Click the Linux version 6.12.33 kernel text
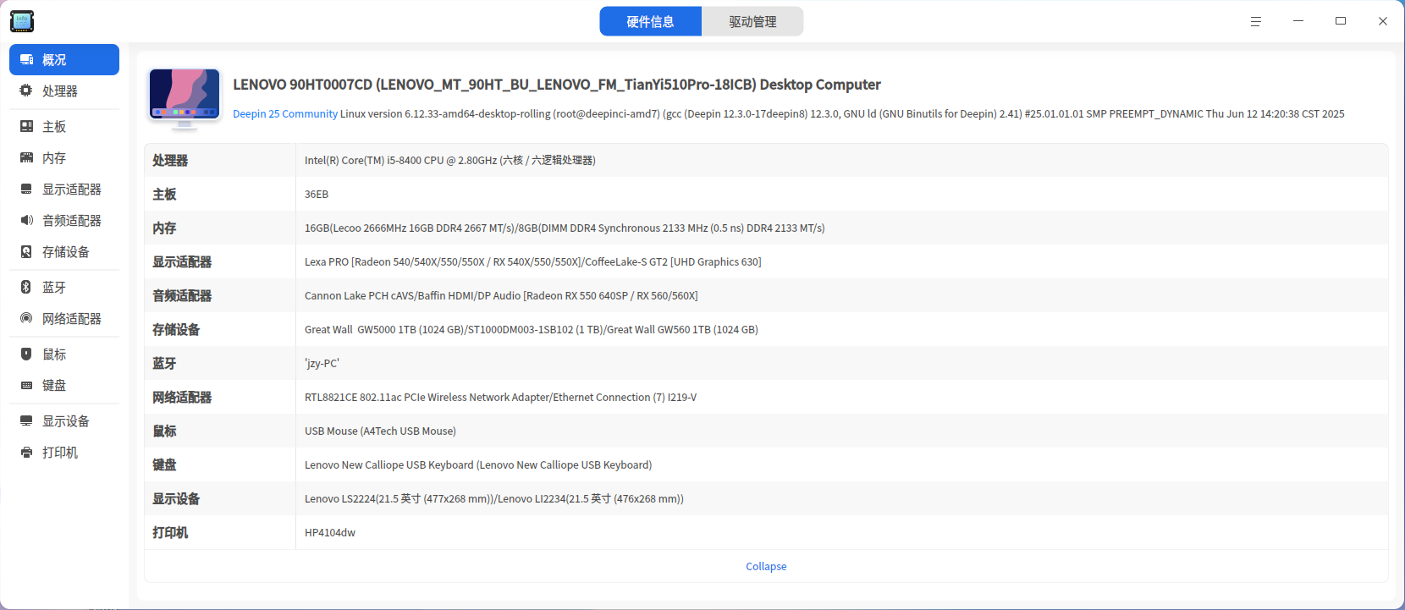Image resolution: width=1405 pixels, height=610 pixels. coord(842,113)
